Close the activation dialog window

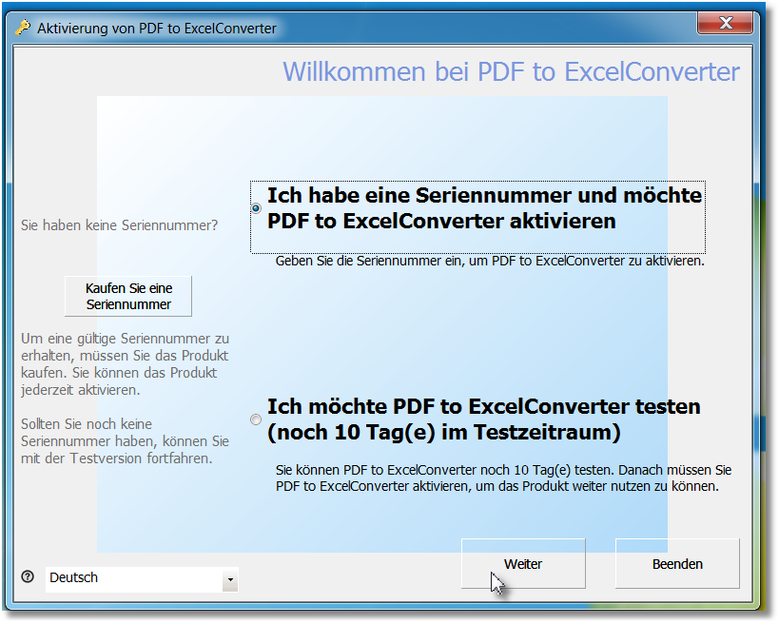point(726,23)
